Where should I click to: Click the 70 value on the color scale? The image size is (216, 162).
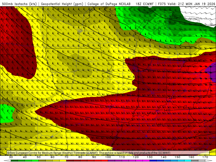coord(66,157)
